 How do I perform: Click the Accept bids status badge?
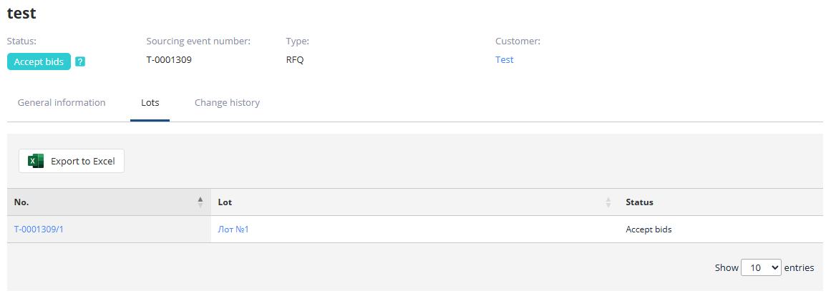click(x=39, y=61)
